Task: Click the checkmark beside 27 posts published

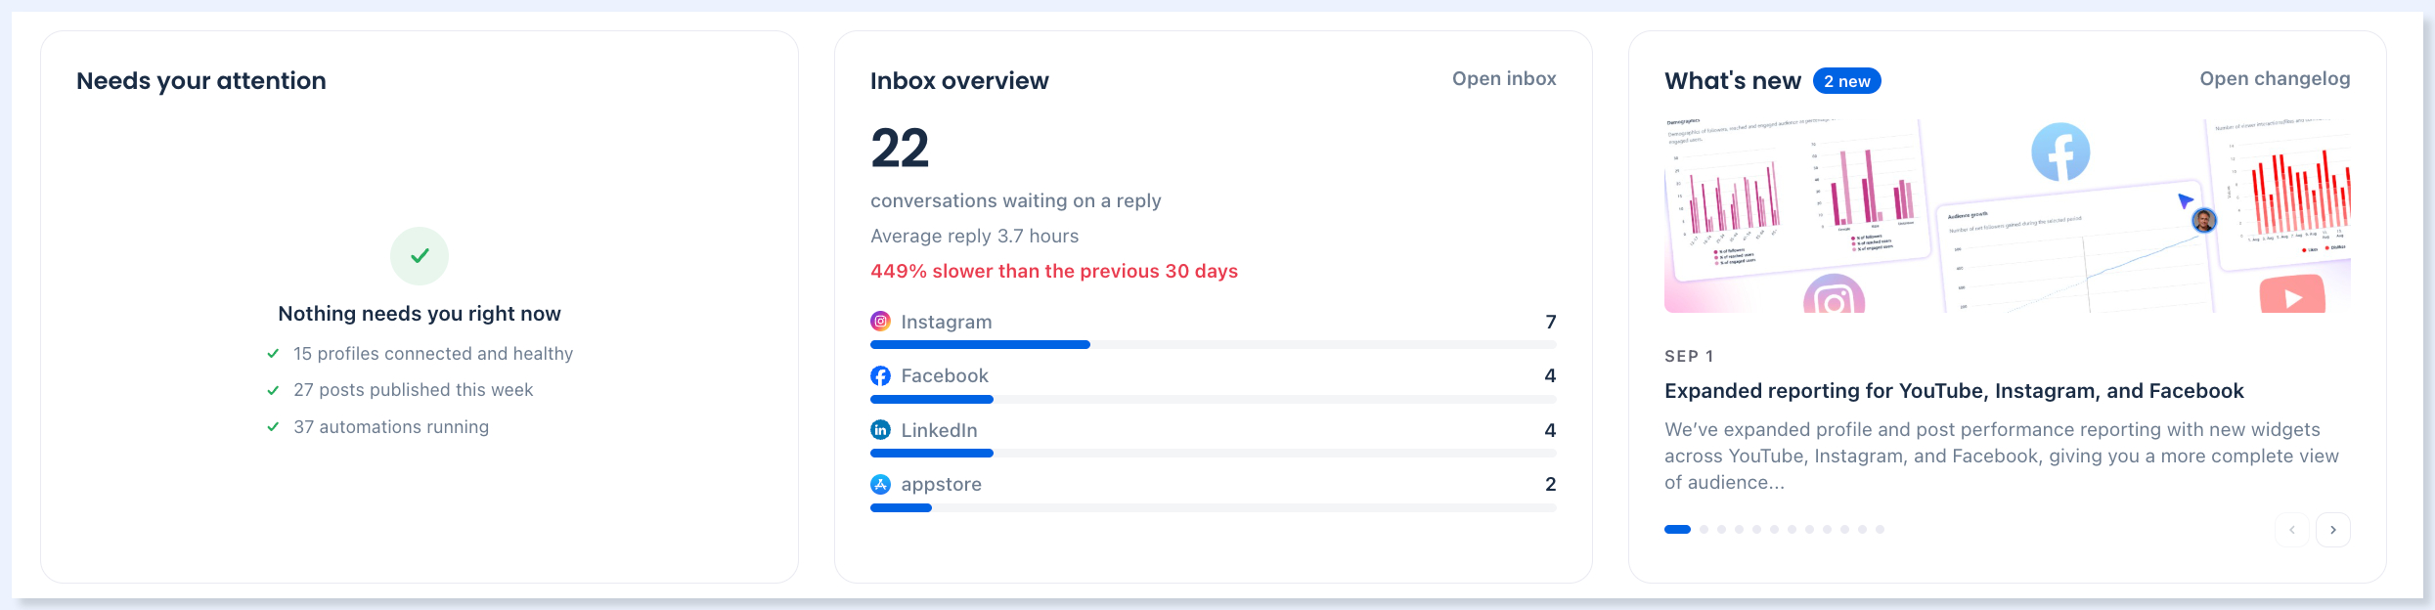Action: [273, 390]
